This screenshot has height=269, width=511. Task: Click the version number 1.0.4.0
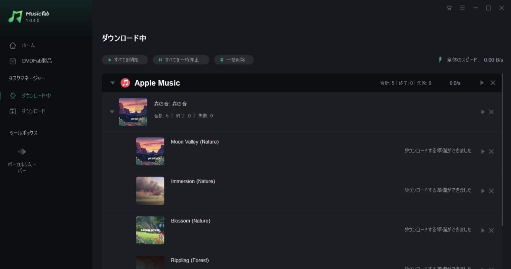33,21
